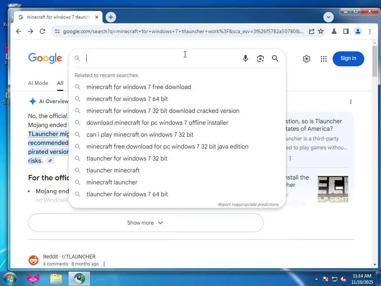
Task: View site information icon in address bar
Action: 57,31
